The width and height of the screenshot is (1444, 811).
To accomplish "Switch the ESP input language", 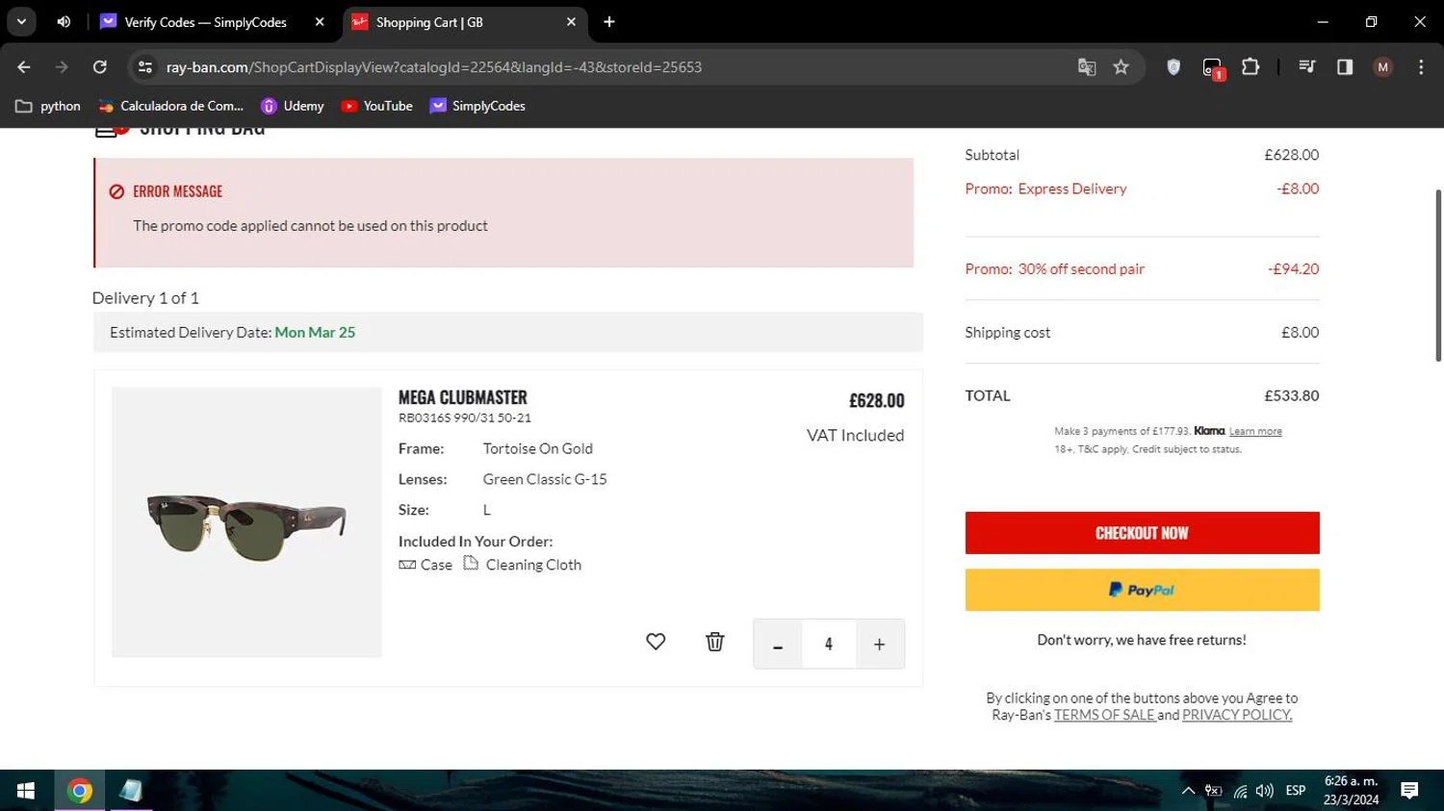I will pyautogui.click(x=1296, y=791).
